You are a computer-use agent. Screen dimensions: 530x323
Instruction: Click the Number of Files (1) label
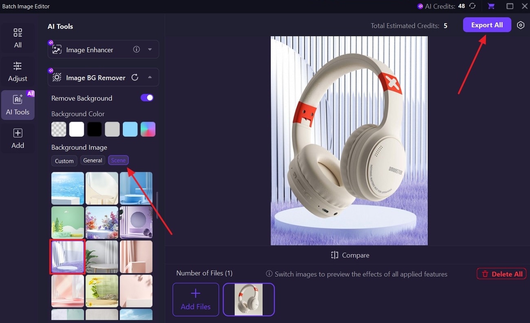pyautogui.click(x=204, y=273)
